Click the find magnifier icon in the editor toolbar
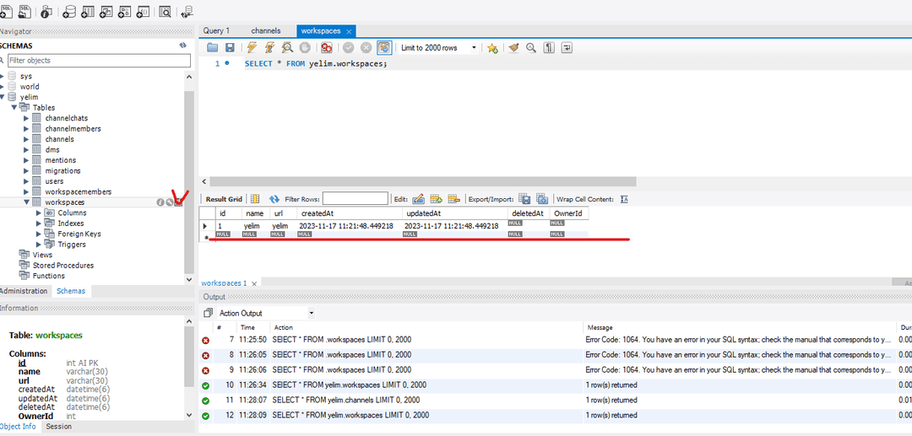 (x=530, y=47)
